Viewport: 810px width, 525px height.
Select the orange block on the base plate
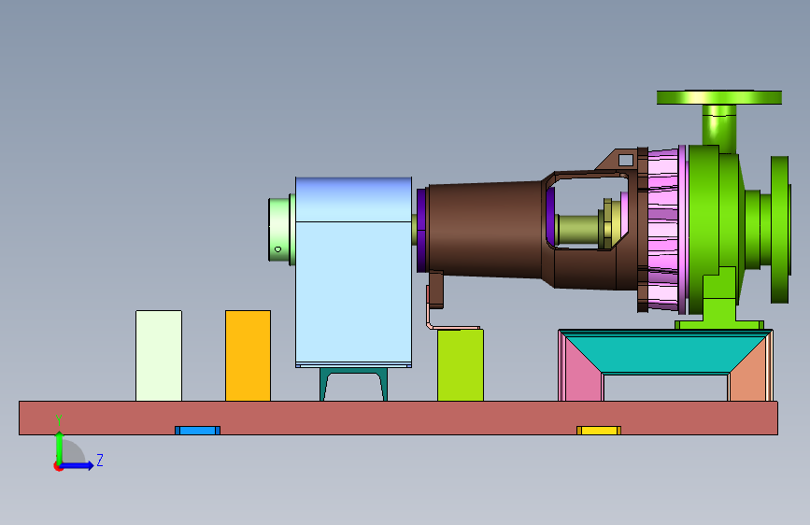[x=248, y=356]
